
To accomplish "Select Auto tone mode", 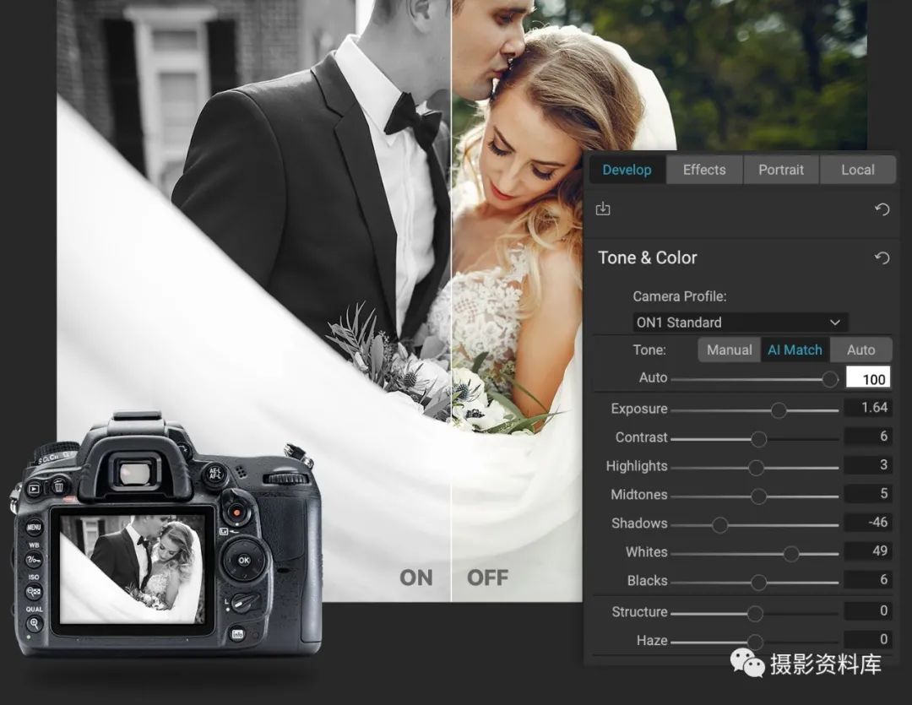I will point(860,350).
